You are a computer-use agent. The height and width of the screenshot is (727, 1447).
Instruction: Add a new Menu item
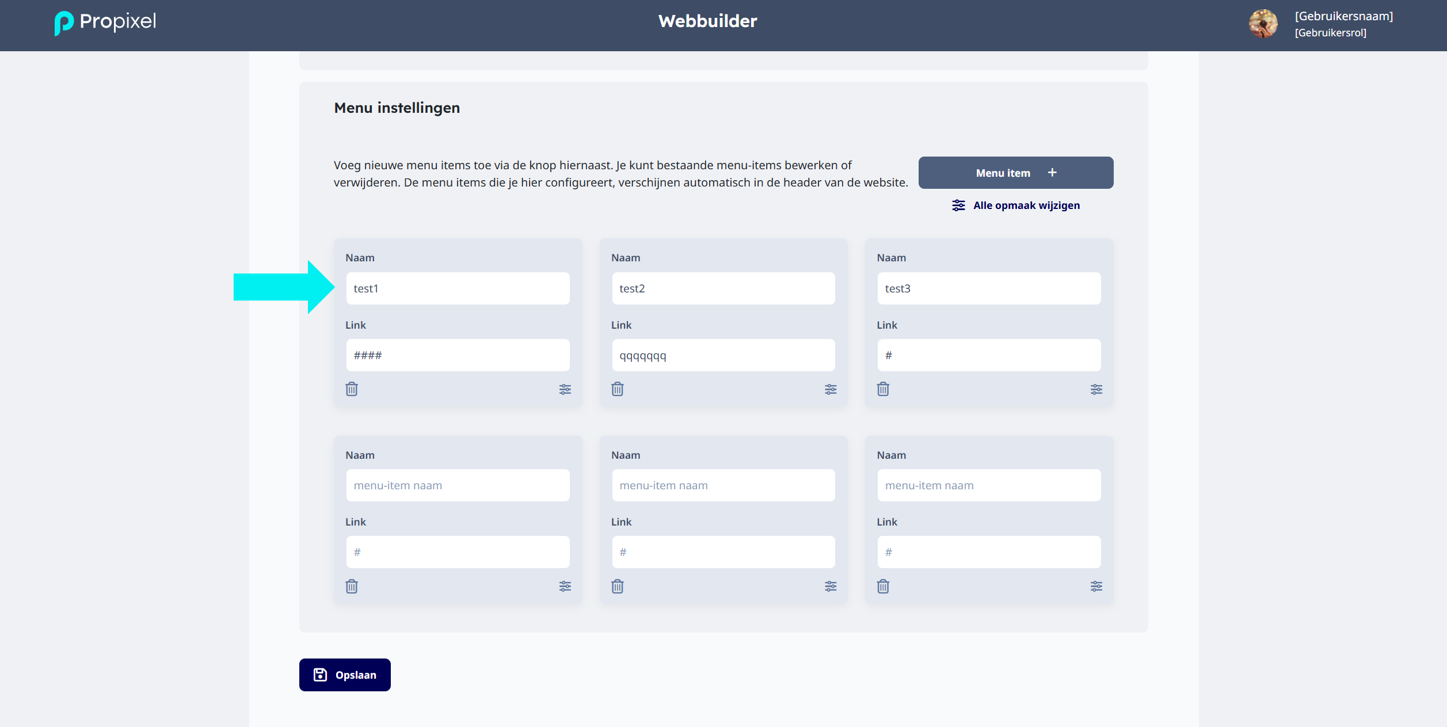[x=1016, y=173]
